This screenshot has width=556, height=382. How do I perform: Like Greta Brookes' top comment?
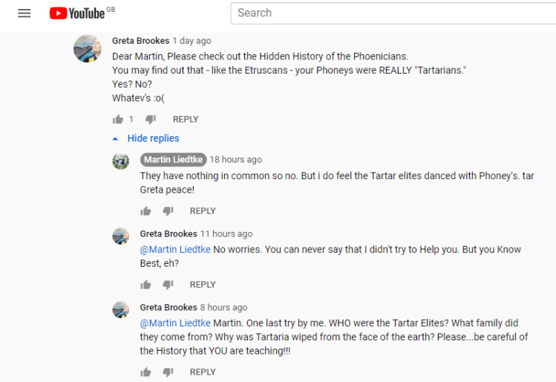[117, 119]
